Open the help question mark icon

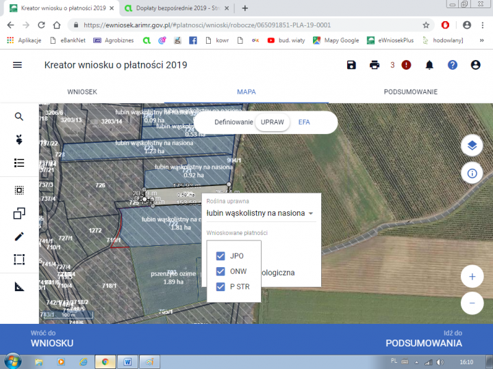coord(452,65)
